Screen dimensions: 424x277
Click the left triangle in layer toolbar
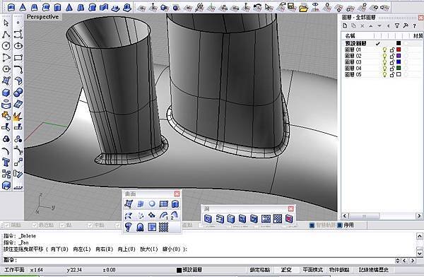click(x=388, y=25)
